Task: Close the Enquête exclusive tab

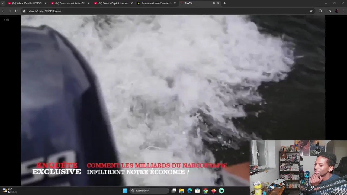Action: [x=175, y=3]
